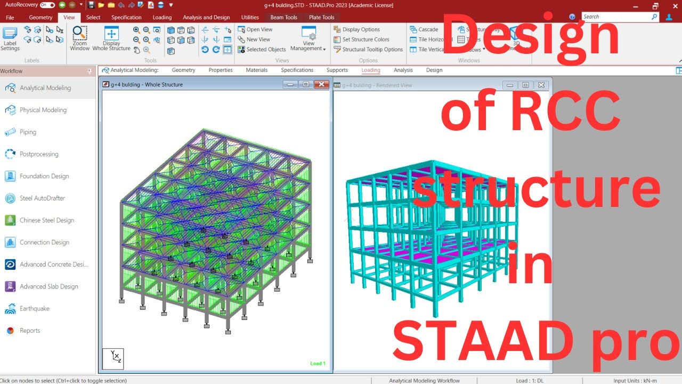Viewport: 682px width, 384px height.
Task: Go to Supports in Analytical Modeling bar
Action: [x=337, y=70]
